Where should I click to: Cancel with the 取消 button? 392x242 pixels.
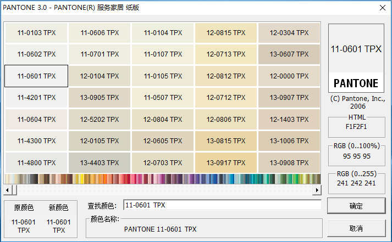(356, 228)
